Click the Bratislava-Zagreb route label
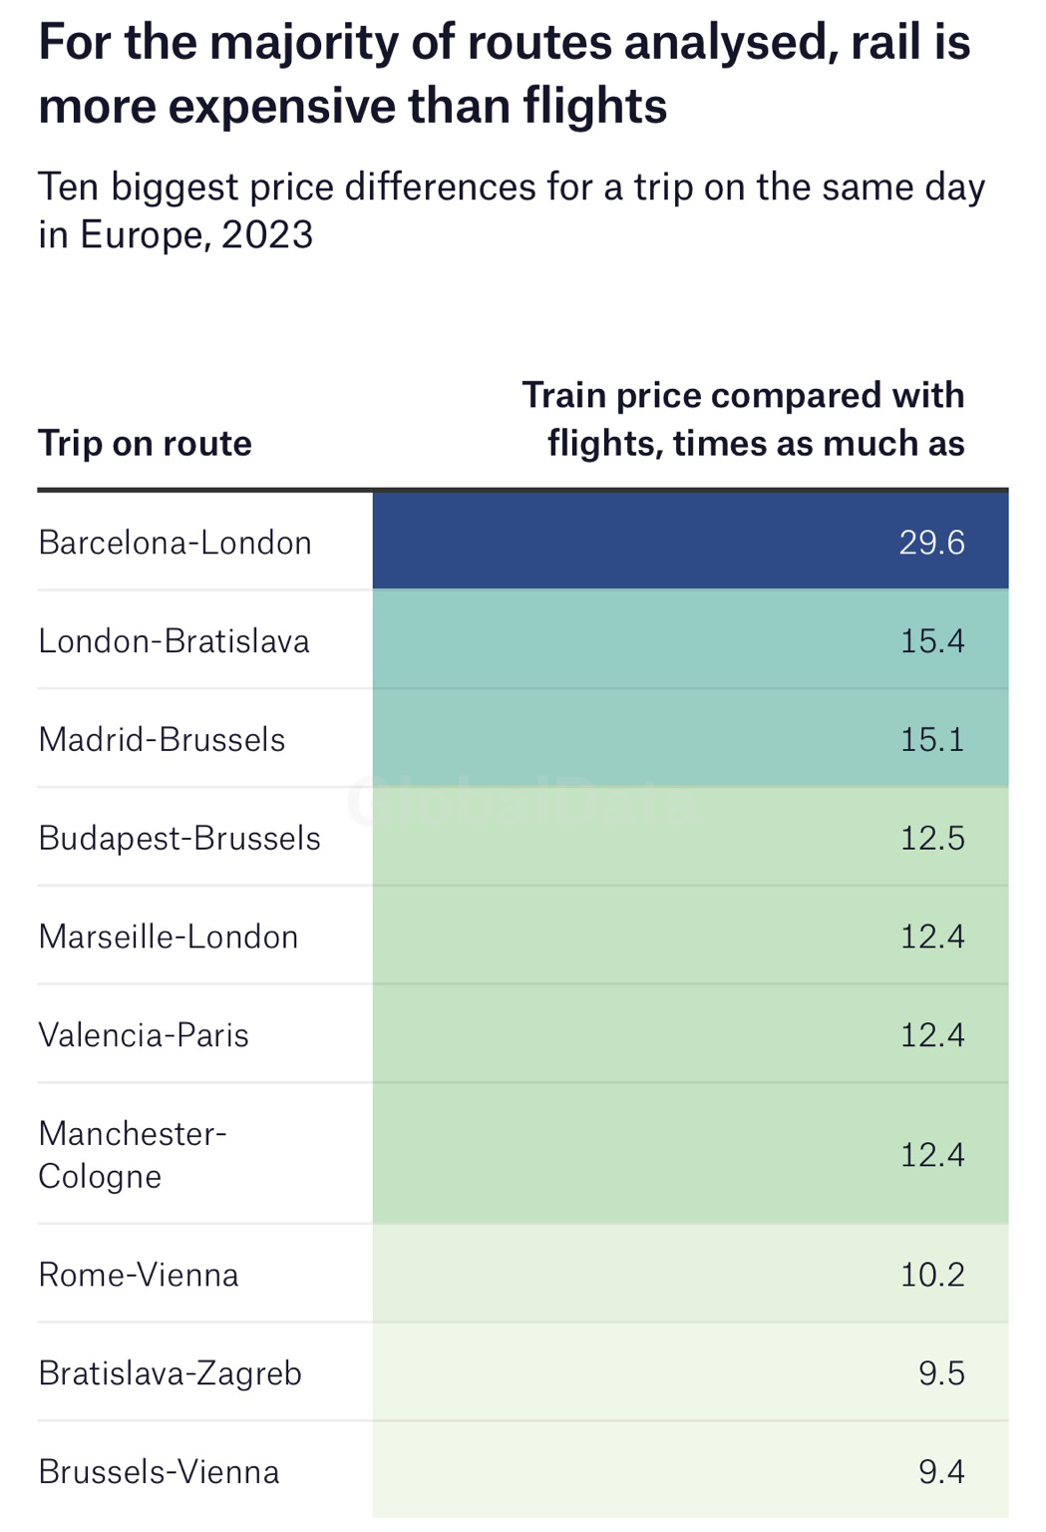This screenshot has height=1532, width=1046. pos(170,1373)
